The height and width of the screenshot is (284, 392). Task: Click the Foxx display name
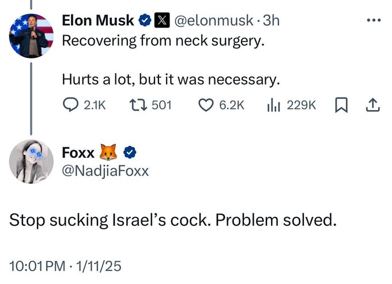point(78,153)
